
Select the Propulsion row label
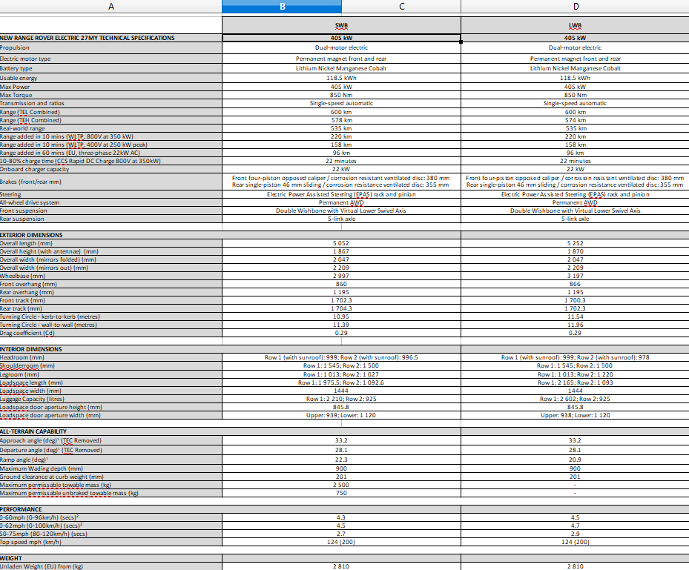(111, 47)
